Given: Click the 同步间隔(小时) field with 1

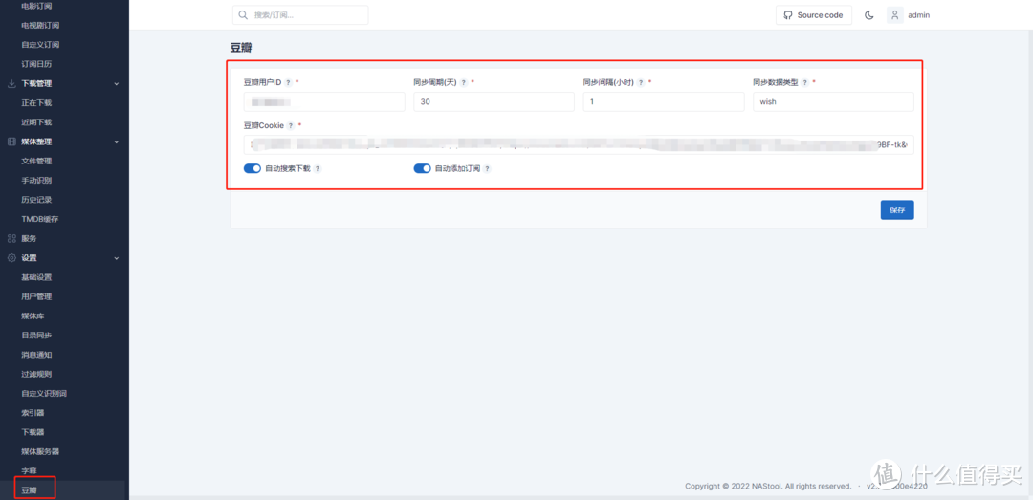Looking at the screenshot, I should 664,102.
